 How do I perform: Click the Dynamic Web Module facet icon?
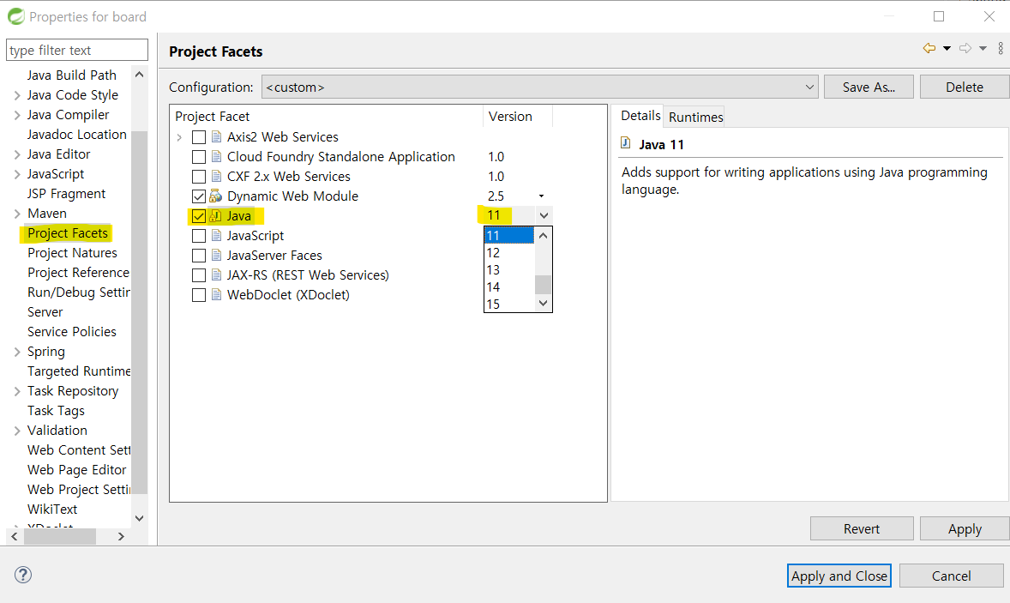click(216, 196)
